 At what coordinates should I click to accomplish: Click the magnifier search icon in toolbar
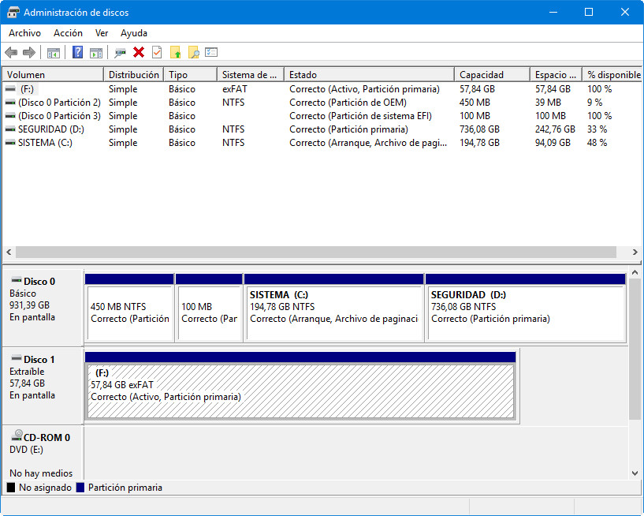[x=193, y=53]
